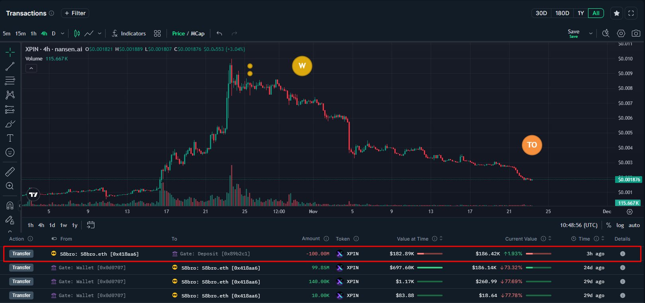
Task: Select the crosshair cursor tool
Action: tap(10, 52)
